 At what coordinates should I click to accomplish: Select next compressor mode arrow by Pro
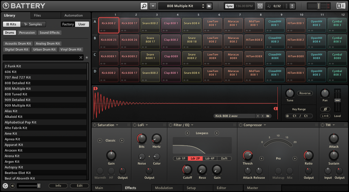(x=295, y=159)
